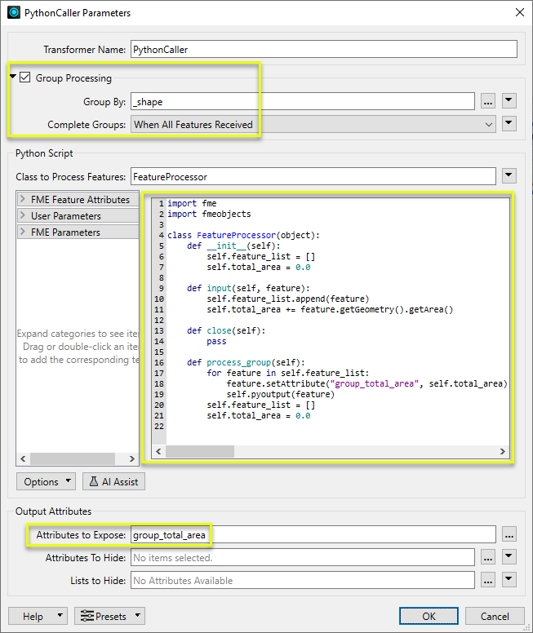Cancel the parameters dialog
The image size is (533, 633).
click(x=495, y=616)
